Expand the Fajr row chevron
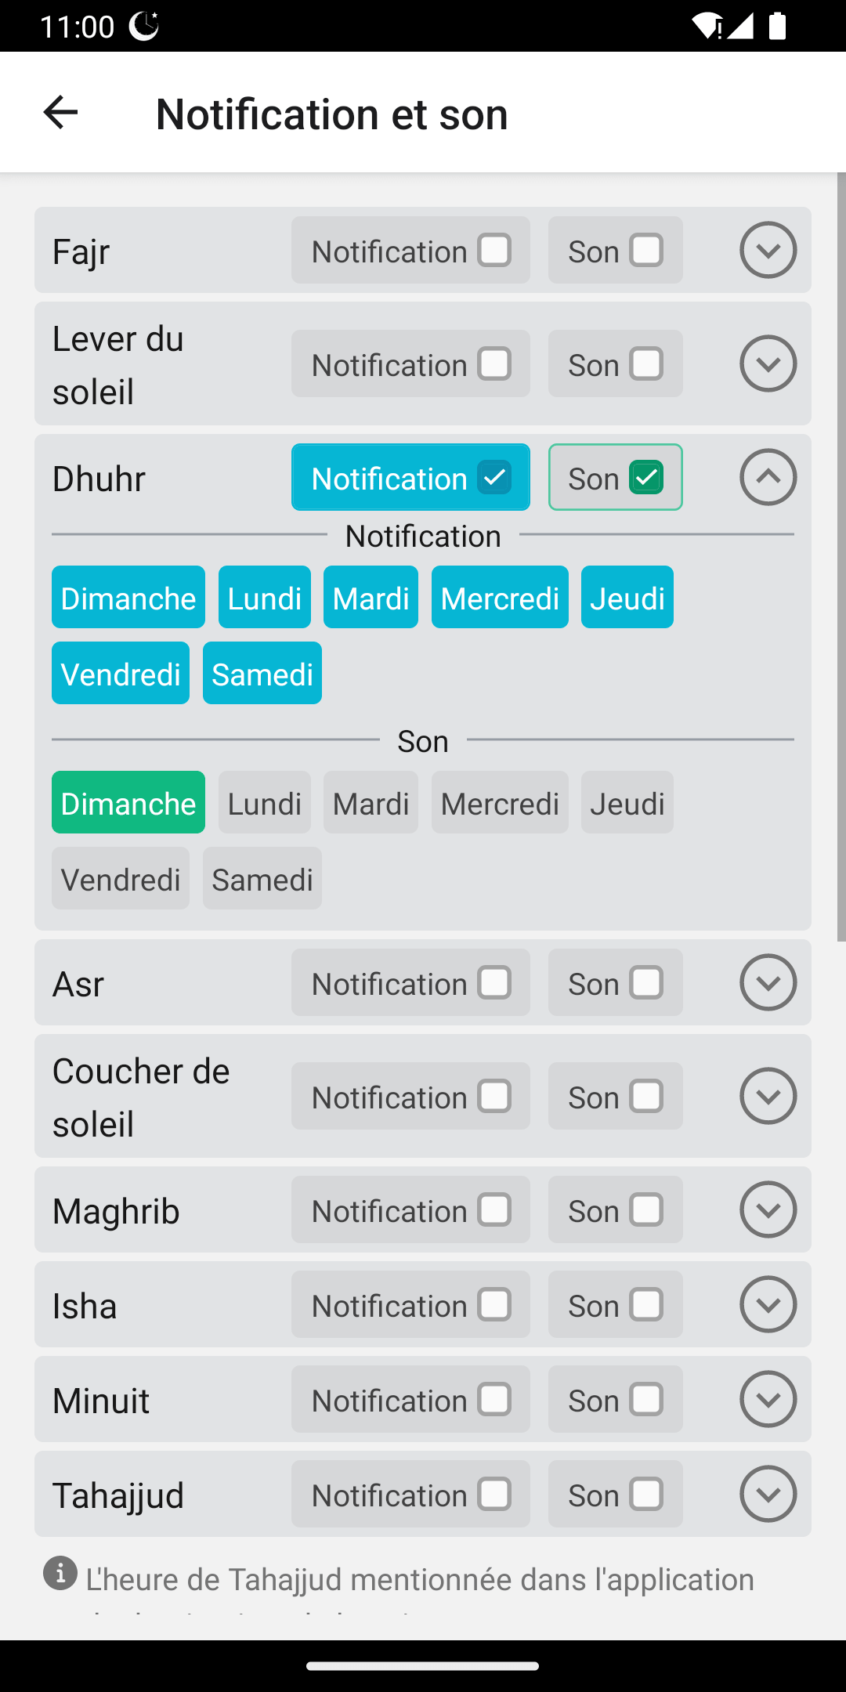Screen dimensions: 846x1692 [x=768, y=250]
